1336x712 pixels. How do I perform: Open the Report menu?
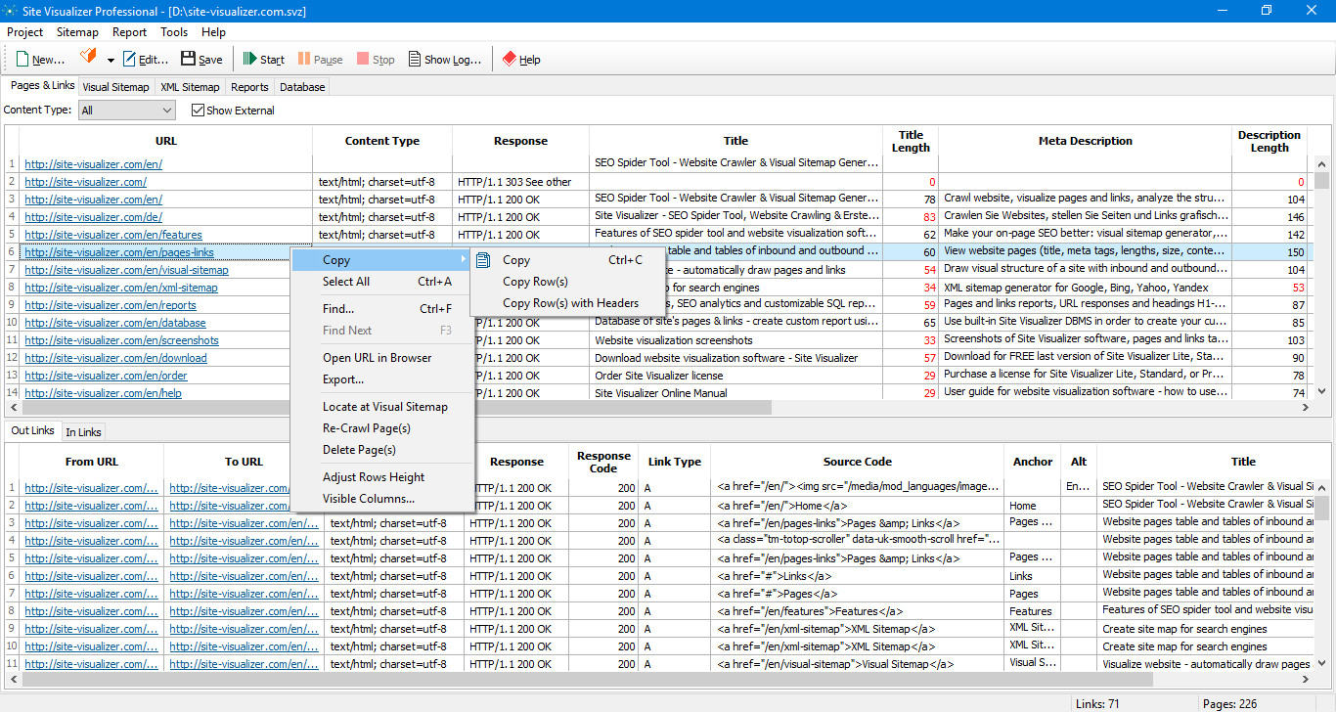click(129, 32)
